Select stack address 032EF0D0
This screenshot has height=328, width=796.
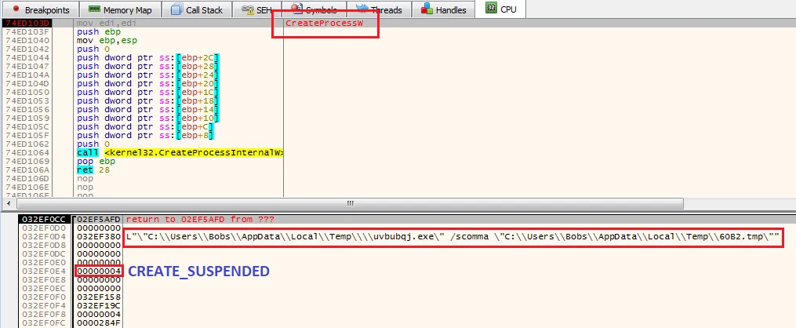click(43, 228)
